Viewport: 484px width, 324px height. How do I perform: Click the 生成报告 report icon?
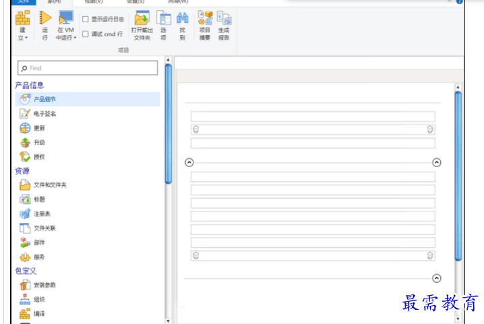point(224,18)
